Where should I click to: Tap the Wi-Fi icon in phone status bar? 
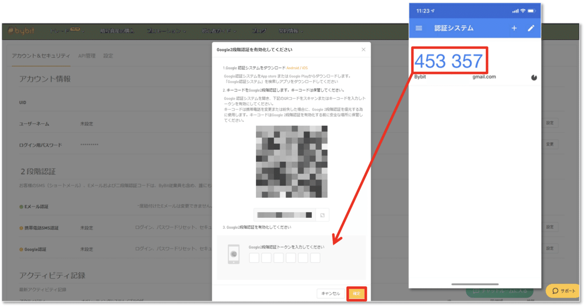tap(523, 11)
